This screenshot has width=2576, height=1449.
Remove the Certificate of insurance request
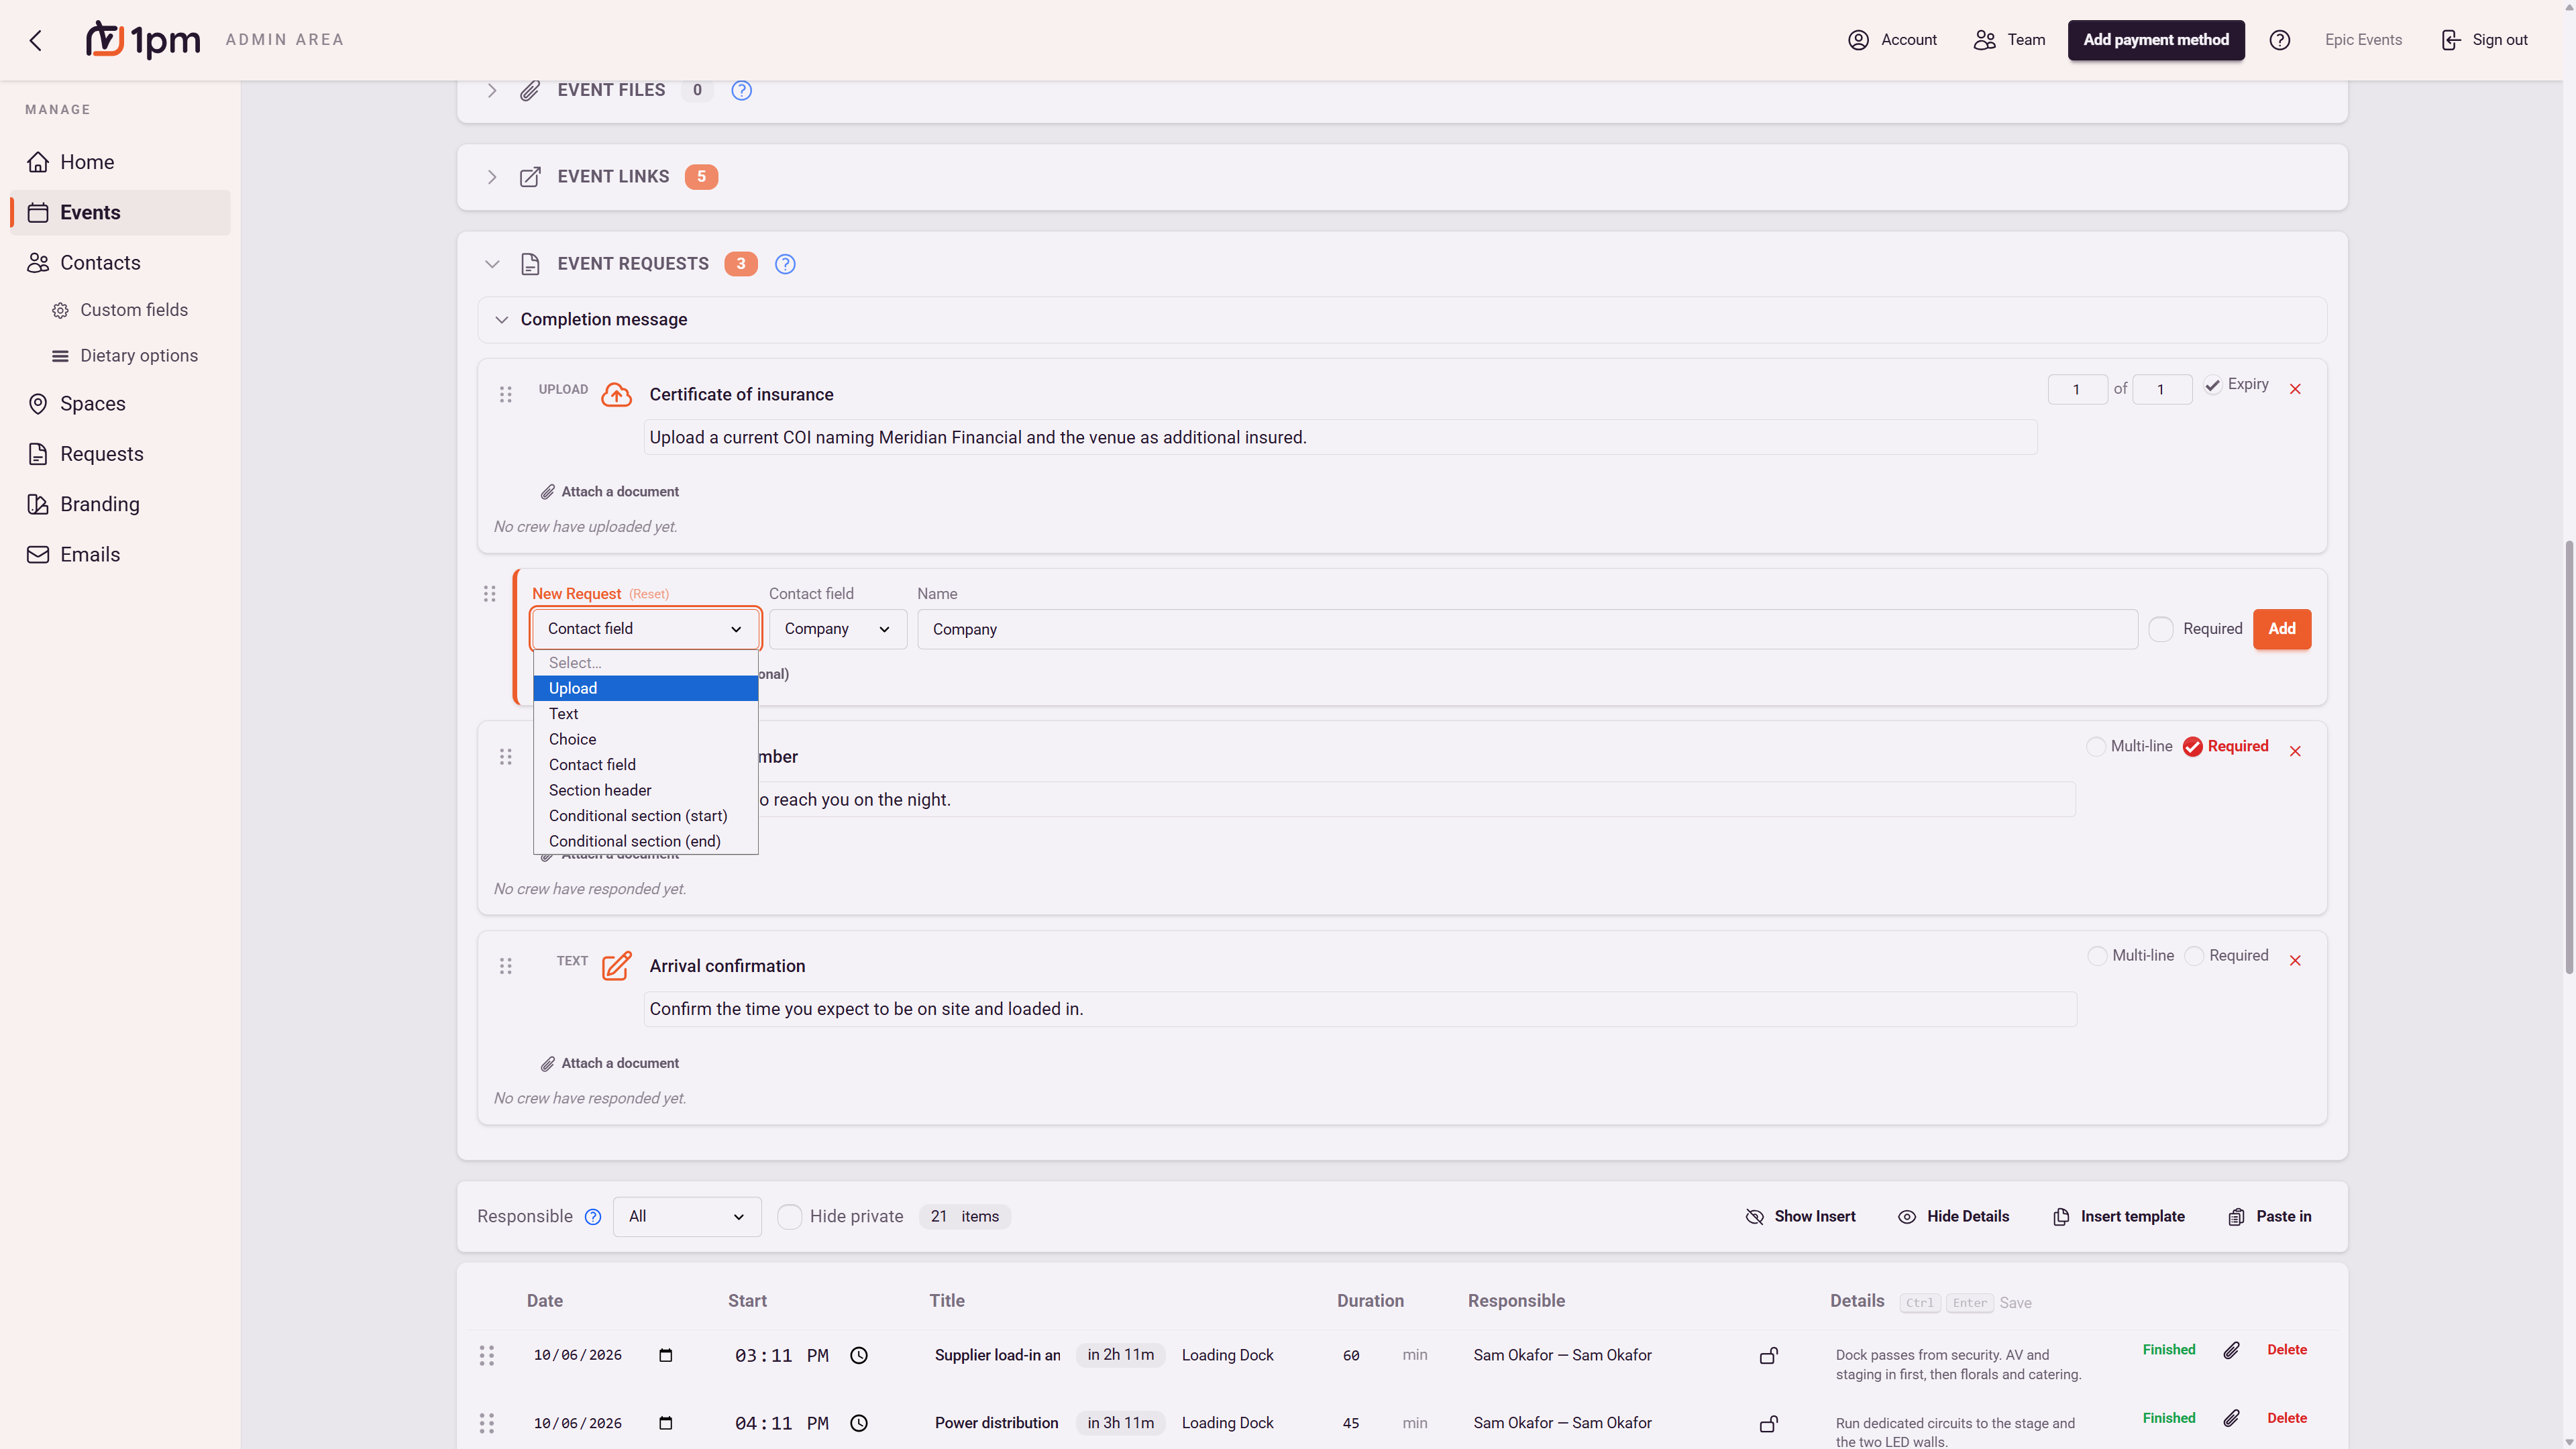(2295, 389)
